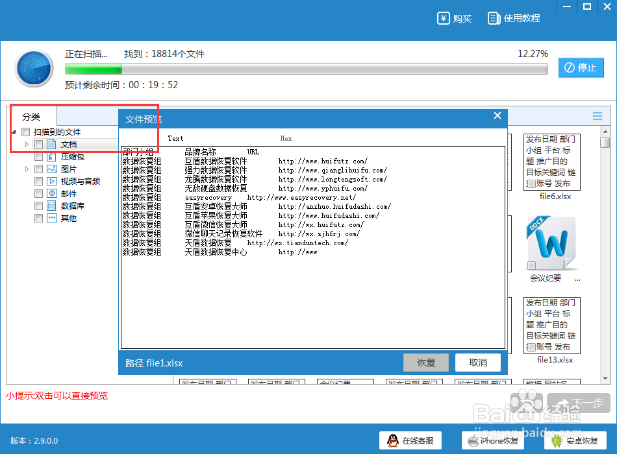Image resolution: width=617 pixels, height=454 pixels.
Task: Click the 其他 ellipsis icon
Action: click(51, 218)
